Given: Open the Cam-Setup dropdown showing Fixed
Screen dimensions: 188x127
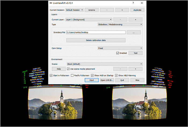Looking at the screenshot, I should [120, 48].
